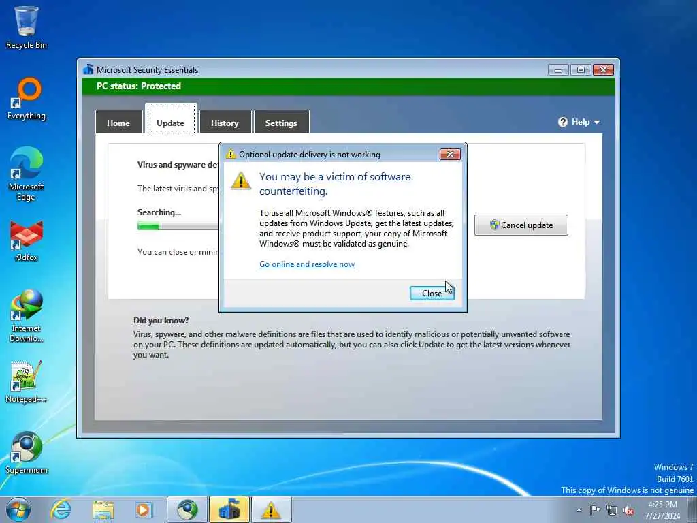Viewport: 697px width, 523px height.
Task: Click the warning icon in dialog title
Action: [x=231, y=154]
